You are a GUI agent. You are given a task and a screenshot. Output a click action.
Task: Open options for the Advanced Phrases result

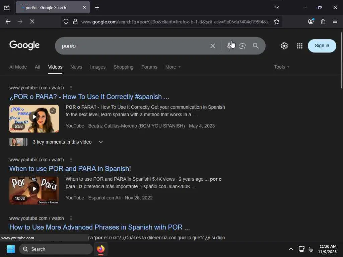(71, 218)
